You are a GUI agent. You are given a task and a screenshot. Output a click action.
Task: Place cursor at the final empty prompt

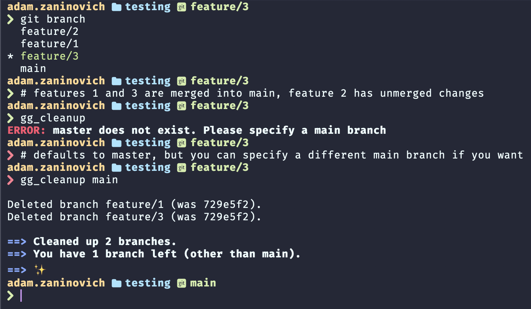click(21, 296)
